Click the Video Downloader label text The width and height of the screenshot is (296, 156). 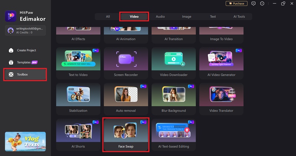(x=174, y=75)
